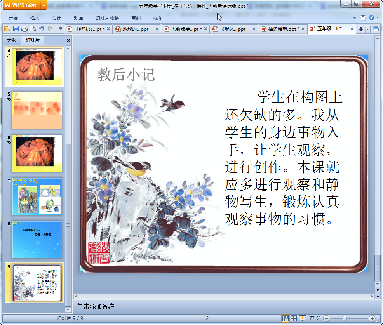The height and width of the screenshot is (325, 383).
Task: Click the animation star icon of slide 6
Action: (x=9, y=143)
